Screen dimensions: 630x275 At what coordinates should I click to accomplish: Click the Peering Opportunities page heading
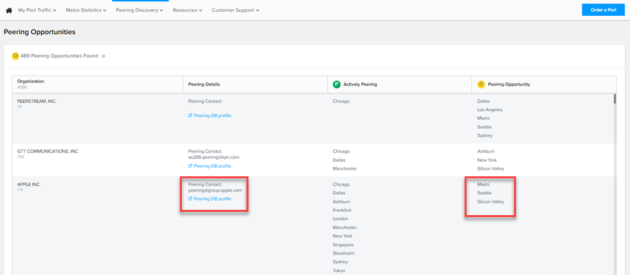tap(40, 32)
